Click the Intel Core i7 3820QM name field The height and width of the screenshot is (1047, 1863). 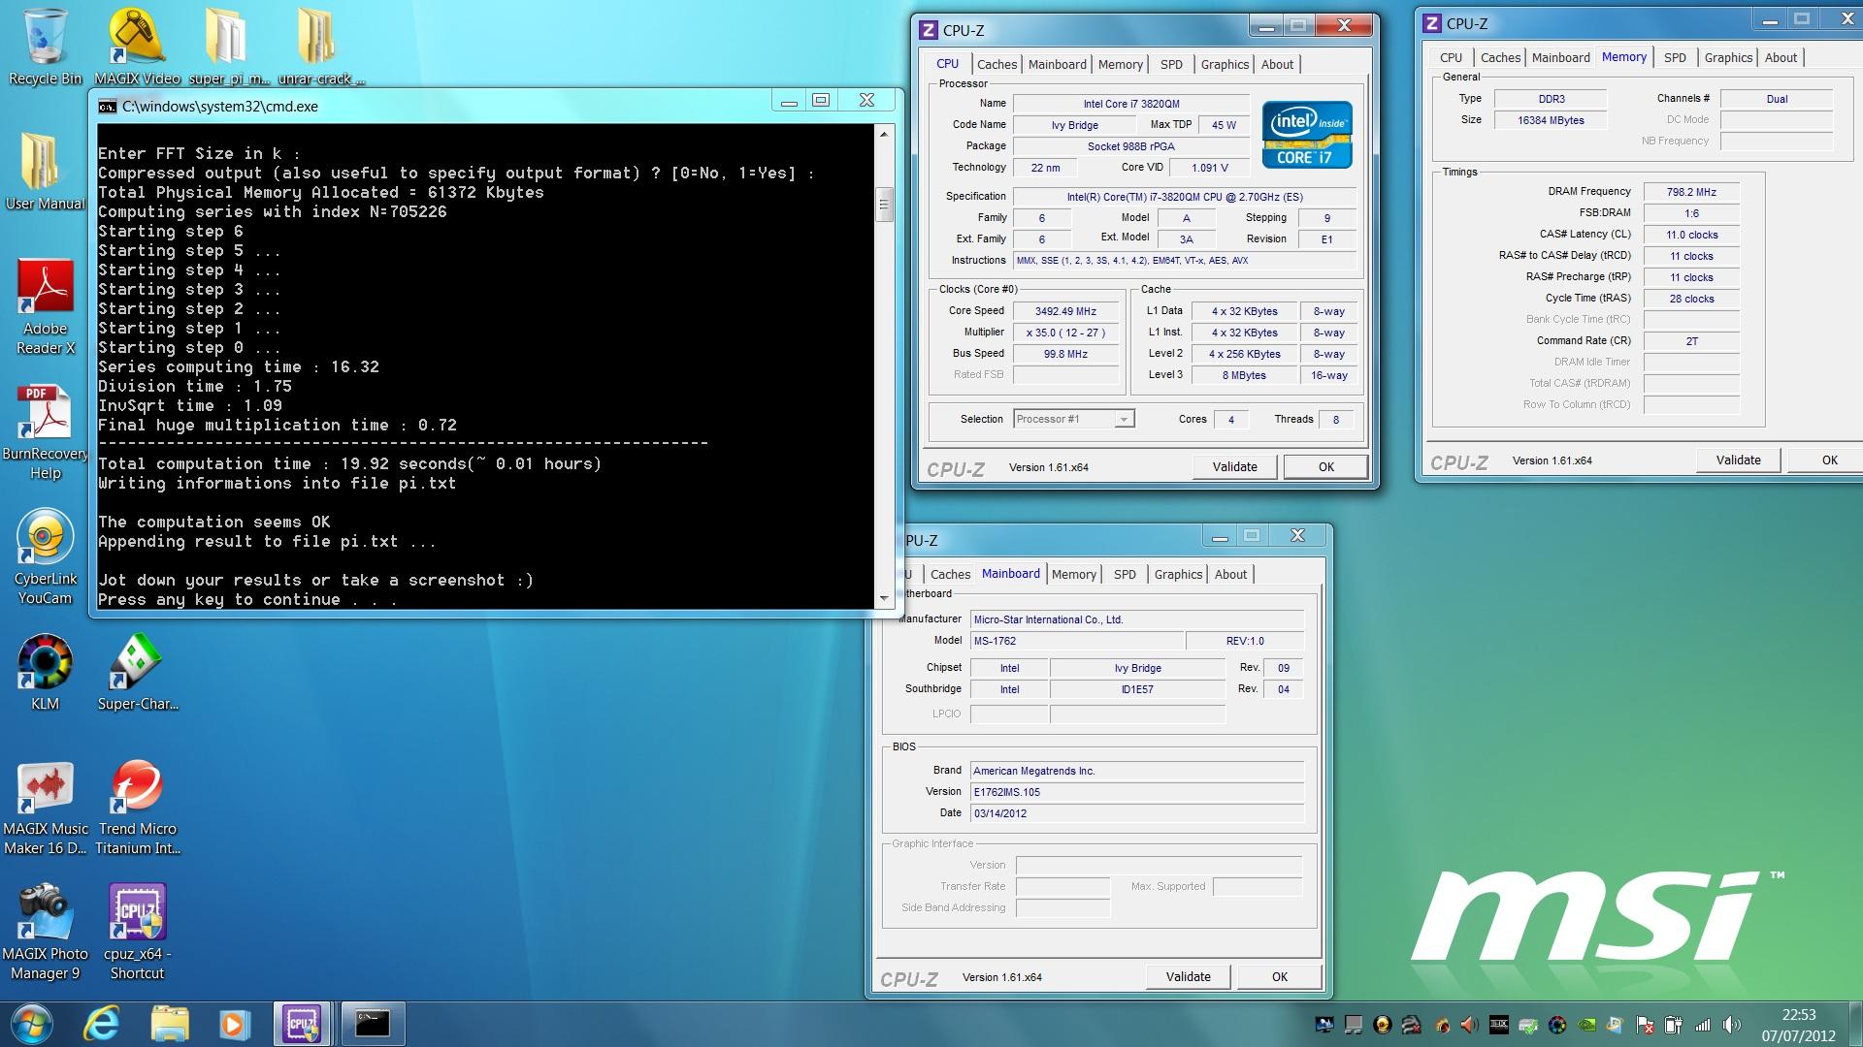tap(1130, 104)
